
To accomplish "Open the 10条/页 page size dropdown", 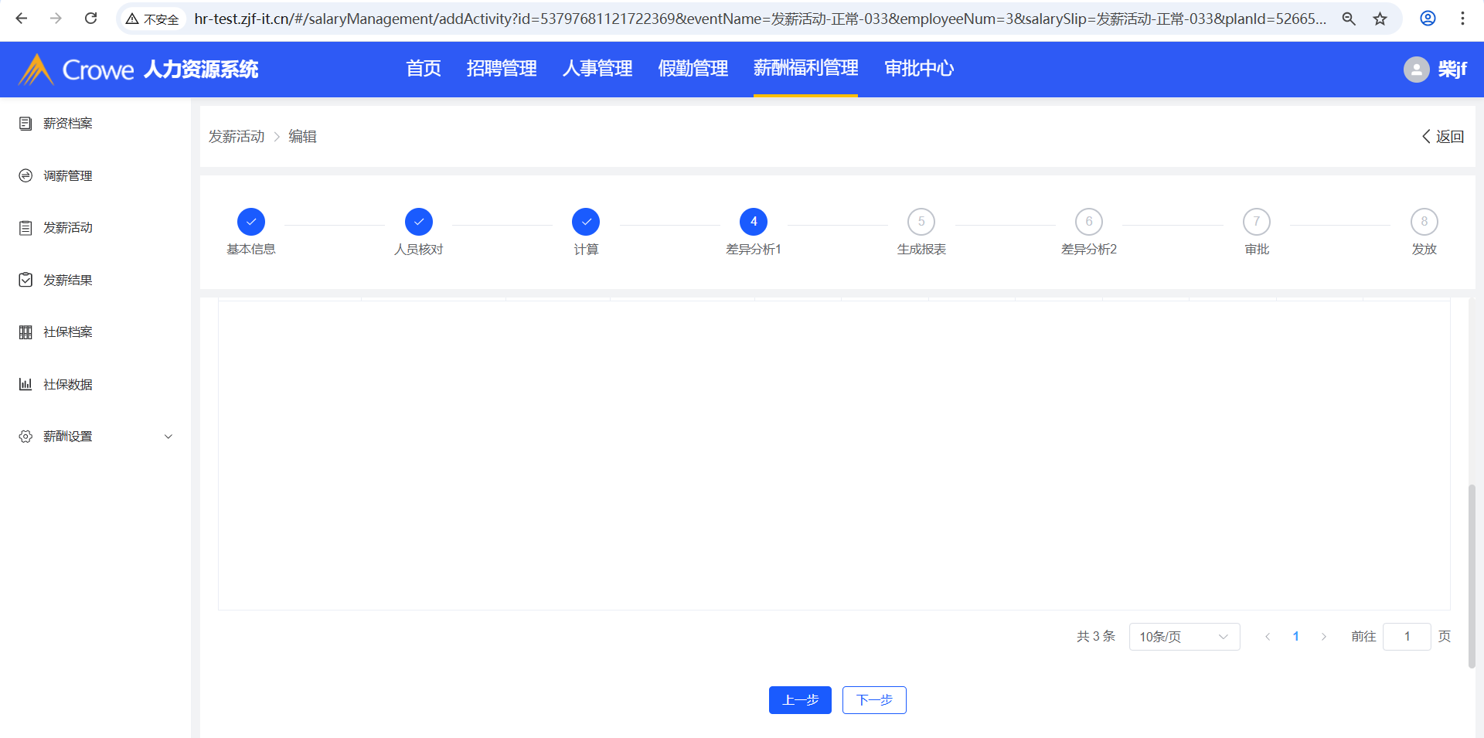I will (x=1184, y=637).
